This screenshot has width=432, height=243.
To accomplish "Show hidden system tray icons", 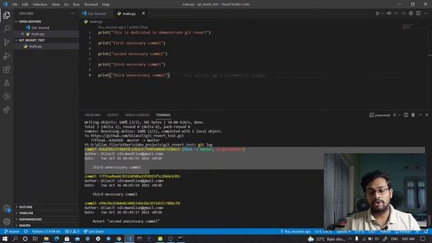I will click(350, 238).
